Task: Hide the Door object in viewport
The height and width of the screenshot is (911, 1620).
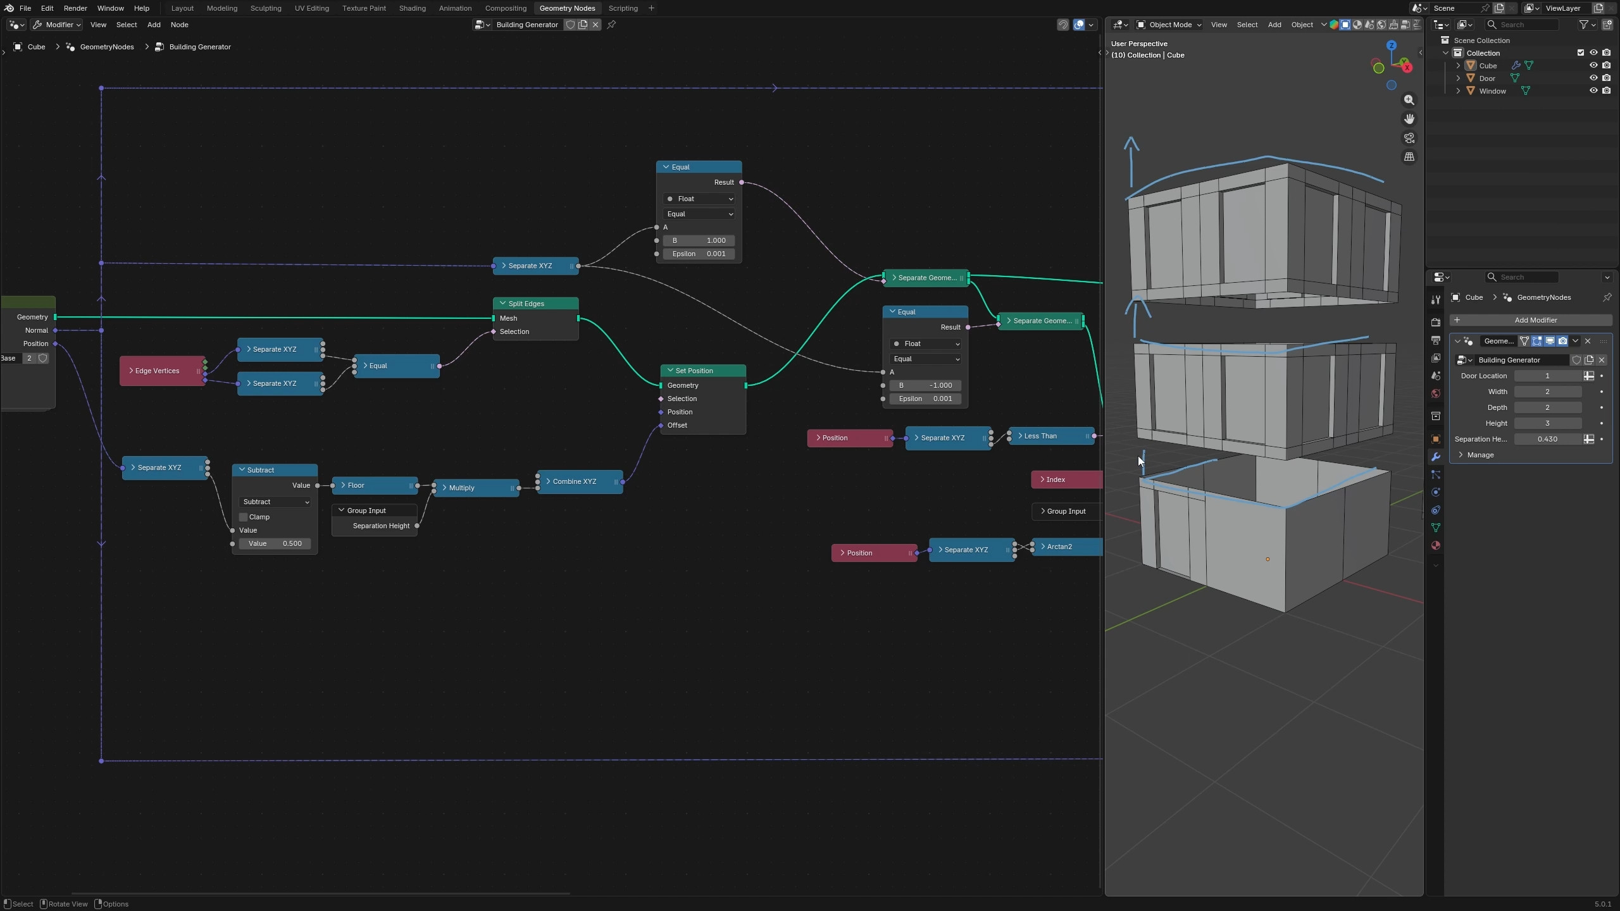Action: (x=1593, y=78)
